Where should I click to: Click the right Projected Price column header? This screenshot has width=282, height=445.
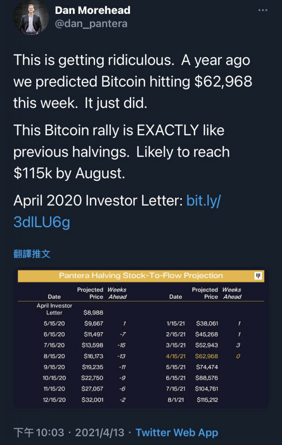205,293
